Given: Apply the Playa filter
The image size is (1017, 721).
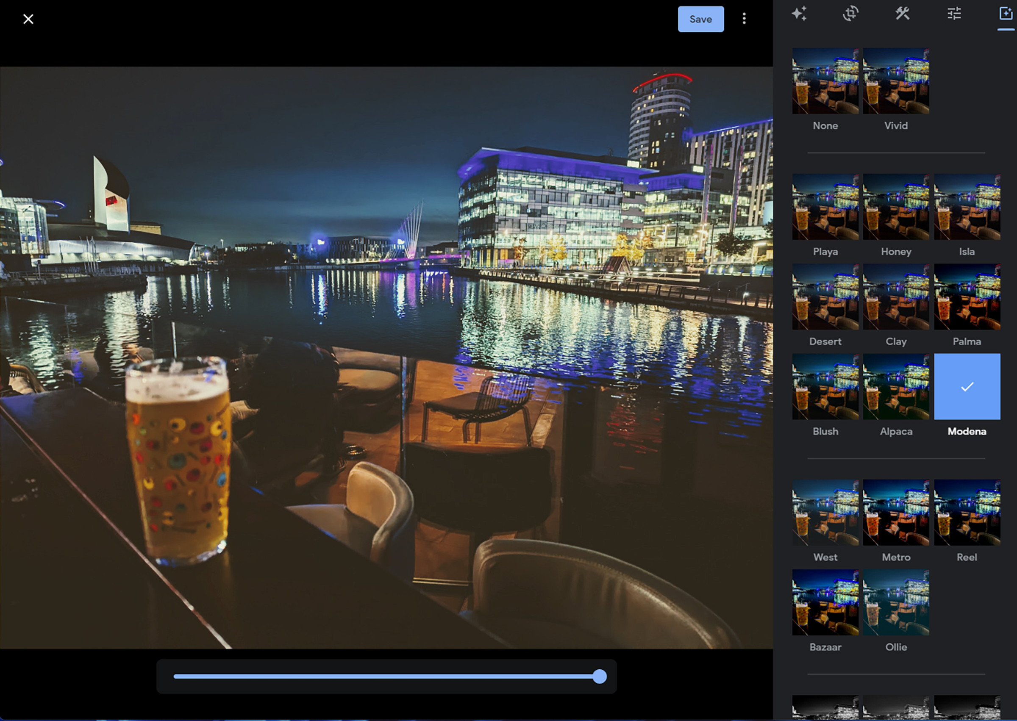Looking at the screenshot, I should pos(825,207).
